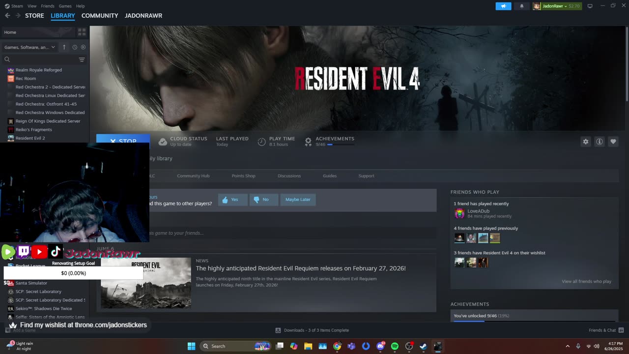Viewport: 629px width, 354px height.
Task: Open Support link
Action: 366,176
